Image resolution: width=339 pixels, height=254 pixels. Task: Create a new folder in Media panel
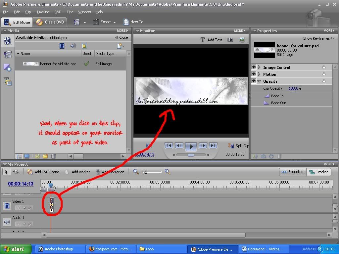pyautogui.click(x=45, y=156)
